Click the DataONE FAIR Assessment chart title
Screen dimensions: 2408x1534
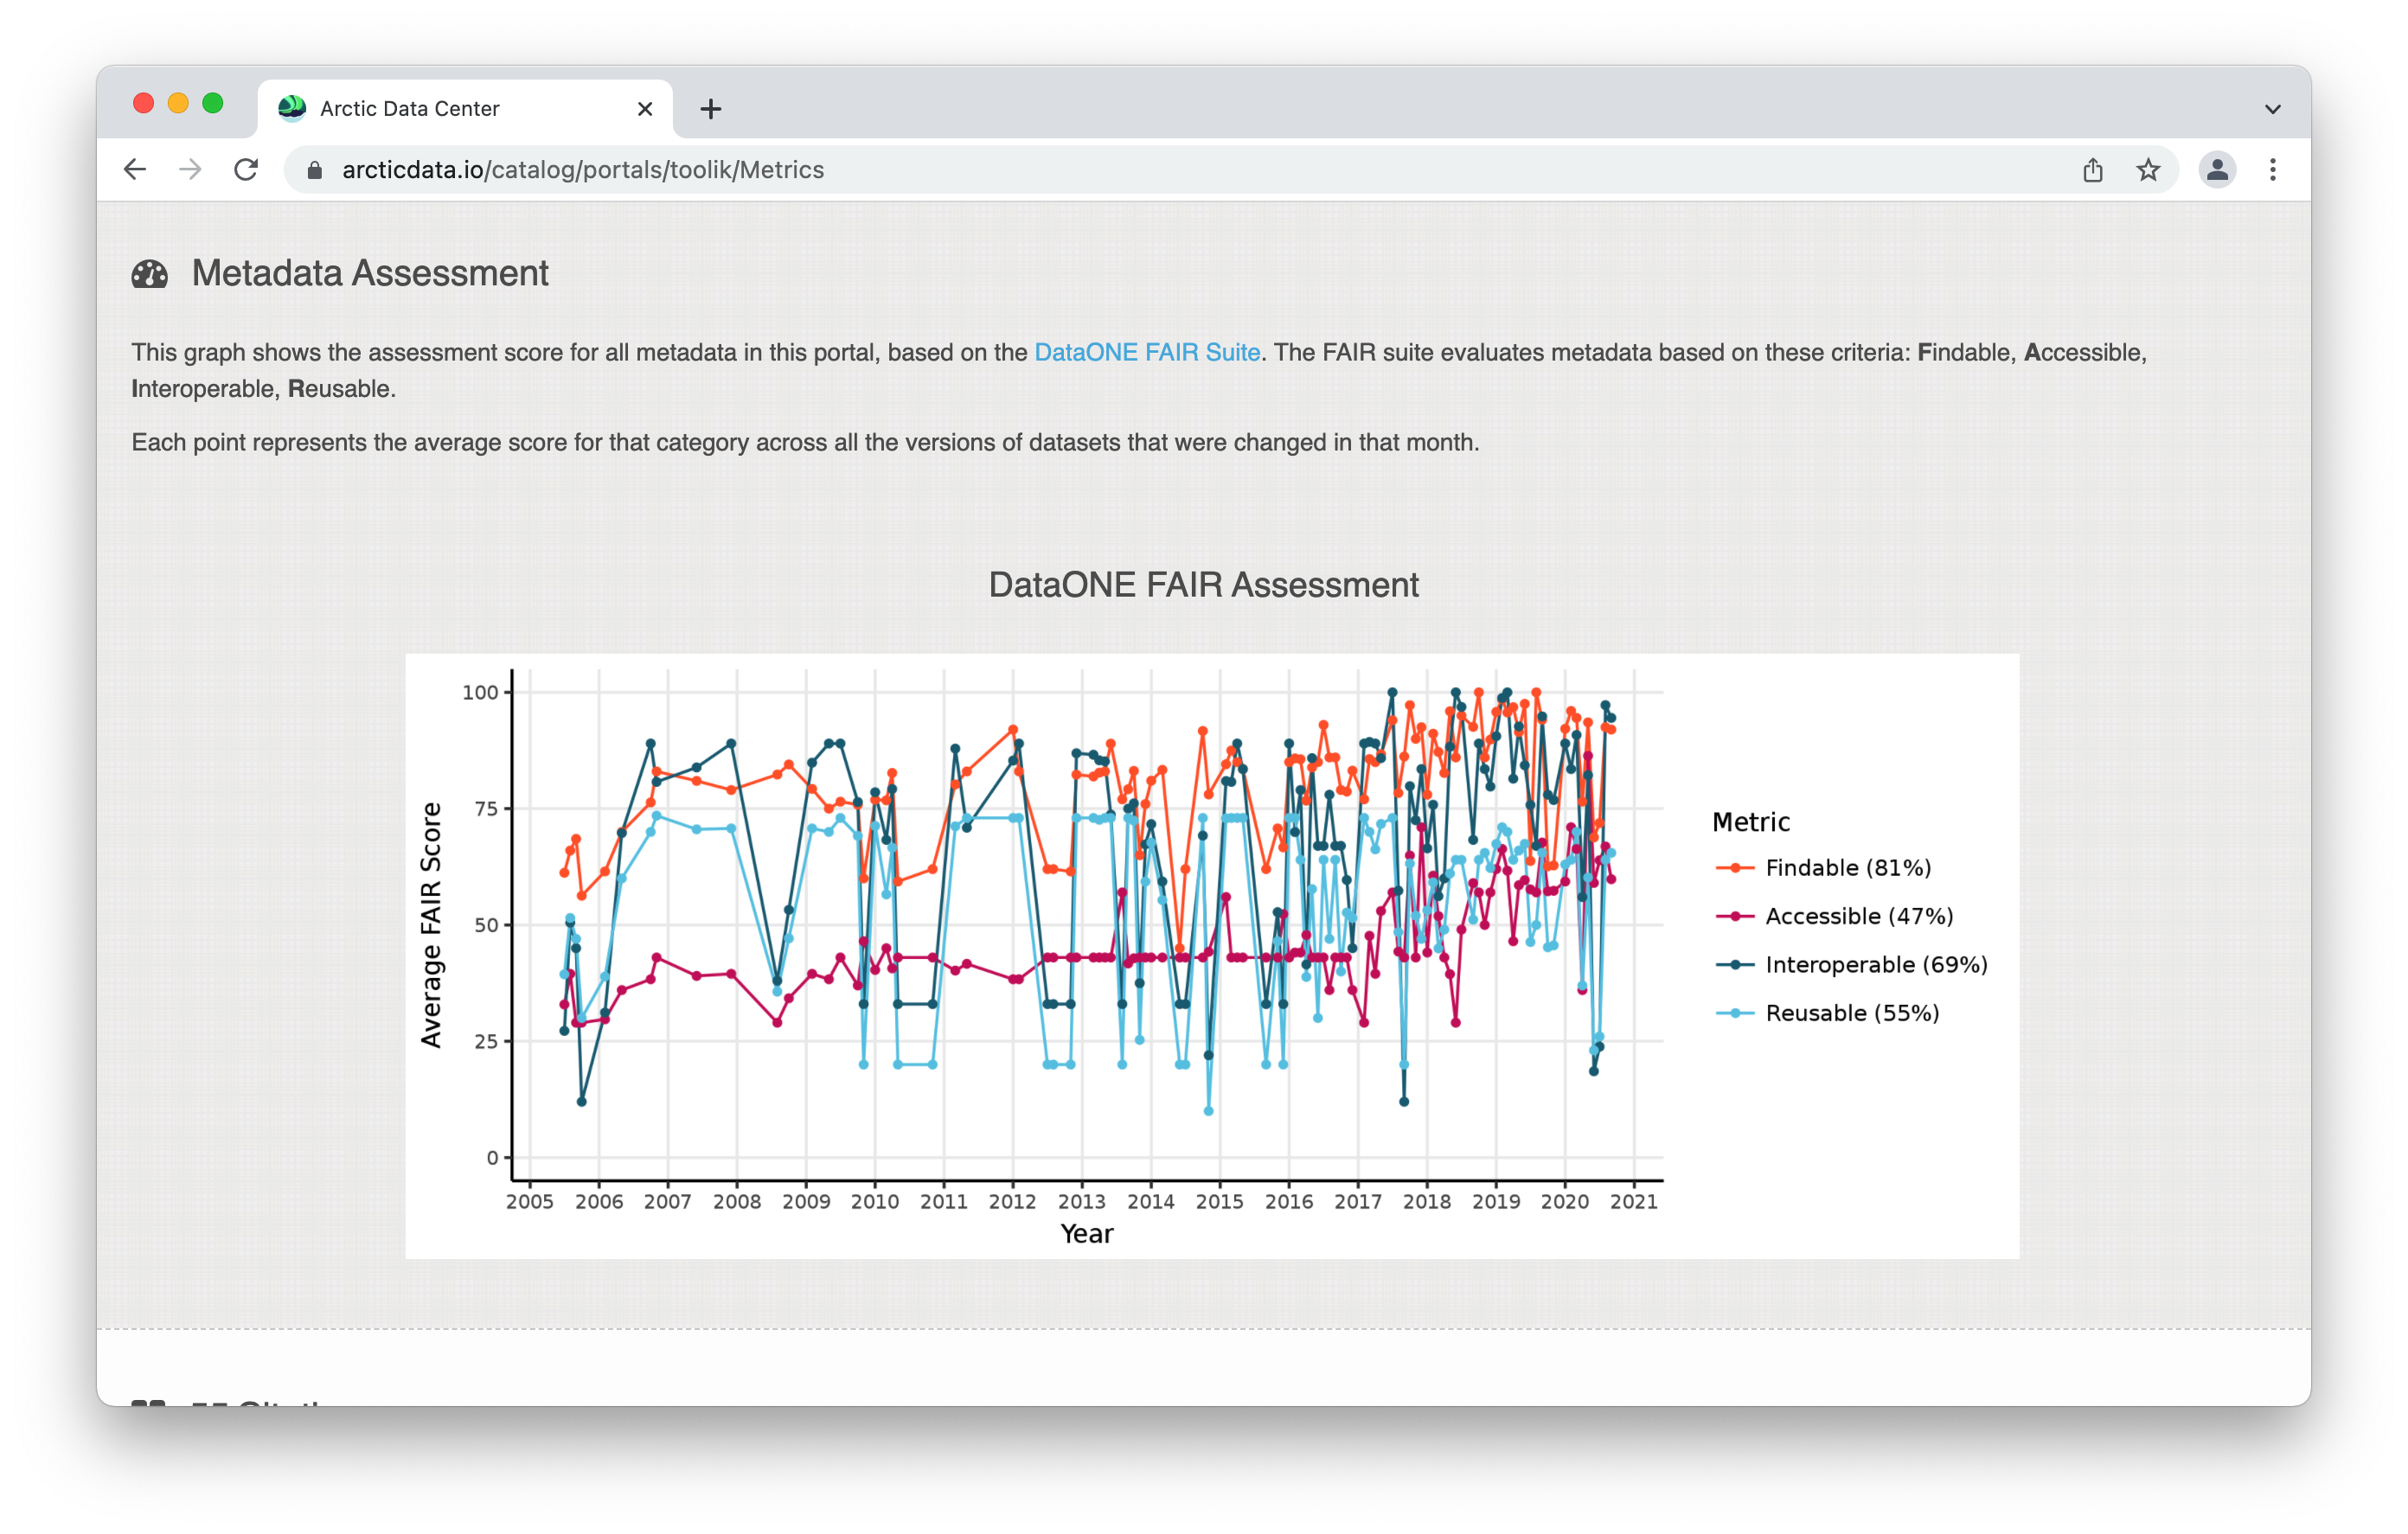click(x=1204, y=585)
